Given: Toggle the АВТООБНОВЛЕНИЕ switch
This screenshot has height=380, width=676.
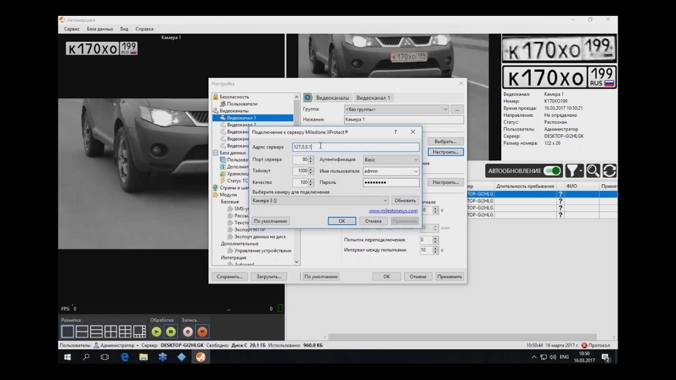Looking at the screenshot, I should click(x=552, y=171).
